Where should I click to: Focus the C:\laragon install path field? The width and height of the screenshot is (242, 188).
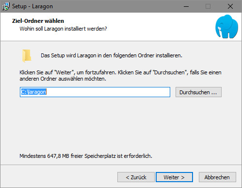[x=95, y=92]
